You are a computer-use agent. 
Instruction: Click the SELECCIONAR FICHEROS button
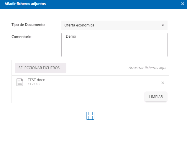[40, 68]
